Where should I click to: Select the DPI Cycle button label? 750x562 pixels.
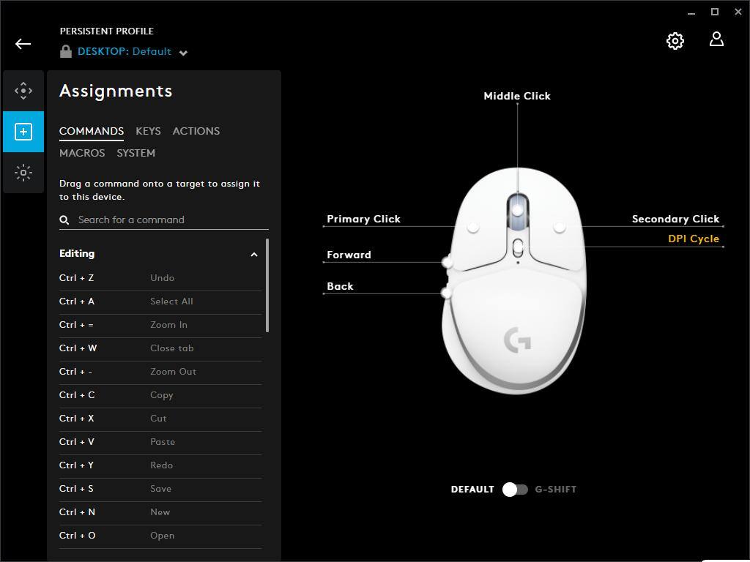pyautogui.click(x=693, y=239)
